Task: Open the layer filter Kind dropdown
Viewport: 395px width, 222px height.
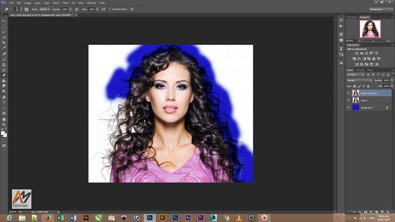Action: coord(355,75)
